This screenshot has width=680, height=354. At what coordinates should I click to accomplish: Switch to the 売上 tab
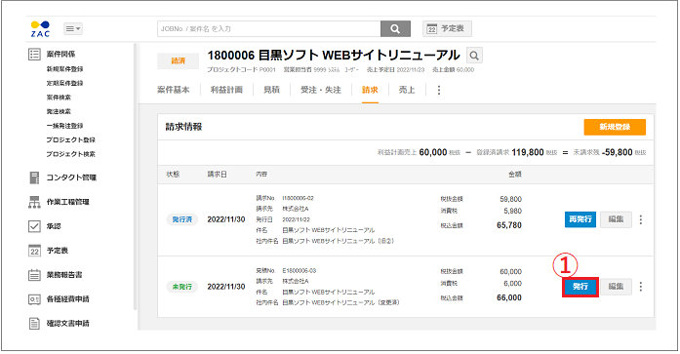click(x=407, y=90)
